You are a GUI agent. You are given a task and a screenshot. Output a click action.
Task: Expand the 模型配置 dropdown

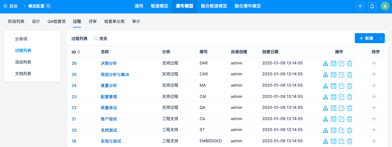(x=48, y=6)
